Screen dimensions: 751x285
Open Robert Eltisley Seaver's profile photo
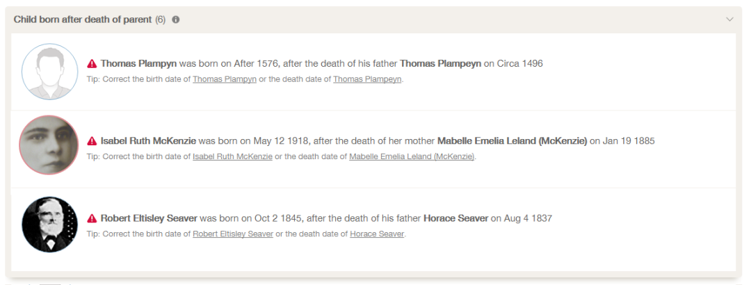tap(49, 223)
